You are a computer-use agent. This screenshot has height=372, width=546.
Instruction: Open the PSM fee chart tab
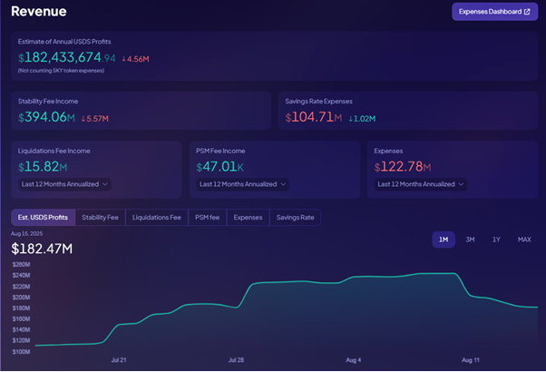(x=209, y=218)
